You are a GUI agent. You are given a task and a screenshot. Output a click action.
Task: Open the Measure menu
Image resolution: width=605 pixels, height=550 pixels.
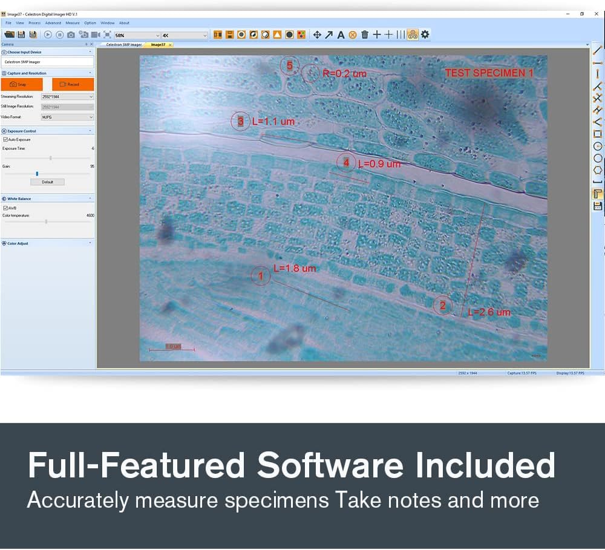[72, 23]
